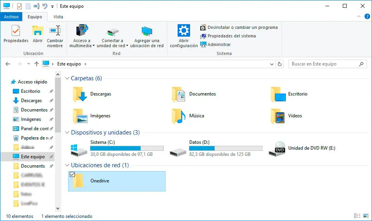The width and height of the screenshot is (372, 221).
Task: Click Administrar in the Sistema group
Action: pyautogui.click(x=215, y=44)
